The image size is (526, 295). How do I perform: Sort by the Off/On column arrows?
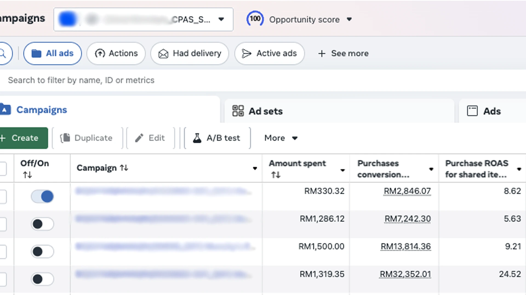pos(27,175)
